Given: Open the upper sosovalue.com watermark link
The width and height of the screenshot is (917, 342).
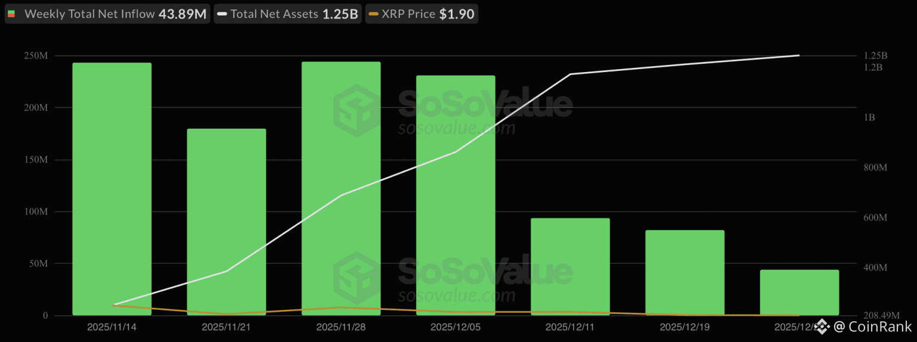Looking at the screenshot, I should (x=457, y=128).
